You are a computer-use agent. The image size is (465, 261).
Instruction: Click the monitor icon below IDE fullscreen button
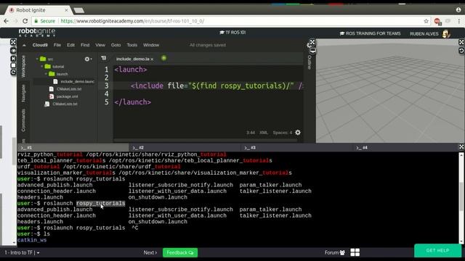coord(312,51)
